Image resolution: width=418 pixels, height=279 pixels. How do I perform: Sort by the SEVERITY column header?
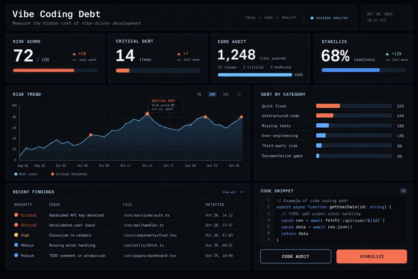click(23, 205)
